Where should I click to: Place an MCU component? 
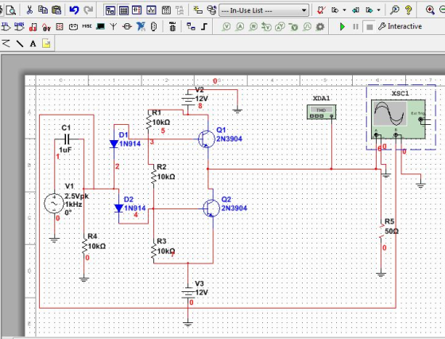(x=172, y=27)
